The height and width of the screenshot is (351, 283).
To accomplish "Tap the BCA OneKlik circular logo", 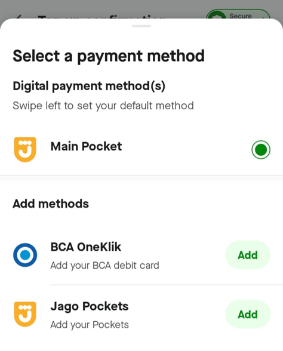I will pos(25,255).
